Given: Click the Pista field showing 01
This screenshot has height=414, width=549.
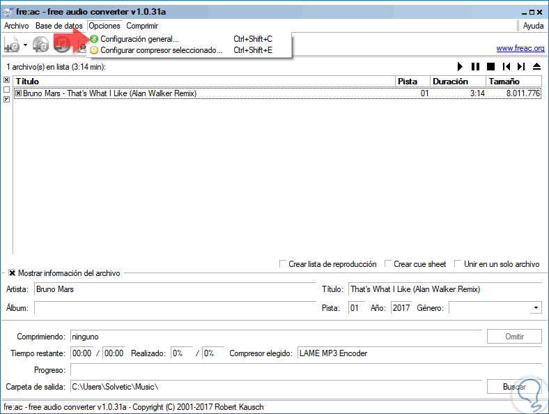Looking at the screenshot, I should [x=357, y=308].
